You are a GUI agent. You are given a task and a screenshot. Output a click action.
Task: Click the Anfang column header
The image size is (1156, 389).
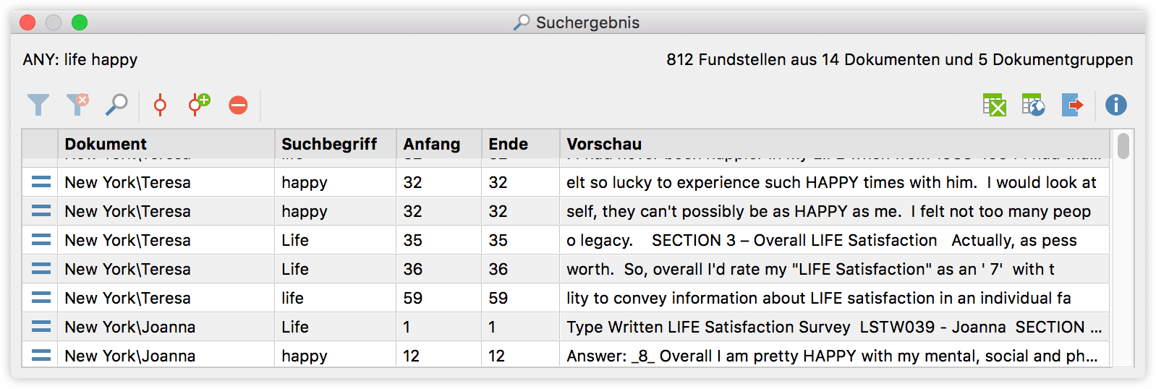(432, 144)
